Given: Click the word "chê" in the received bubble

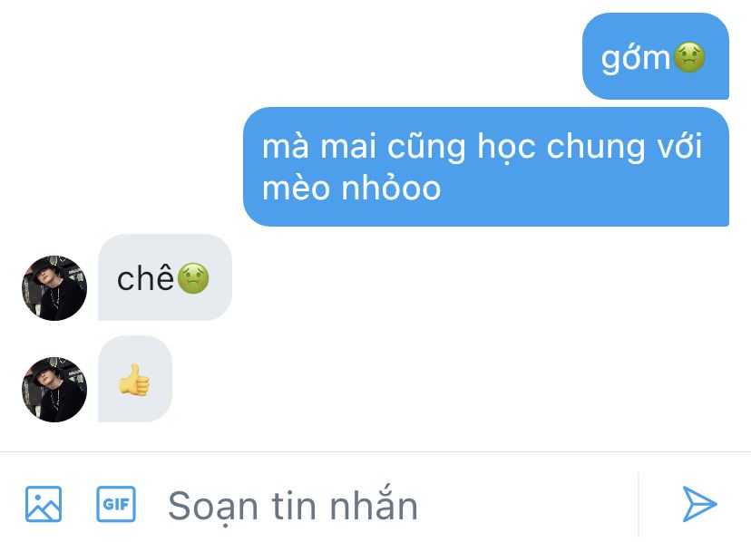Looking at the screenshot, I should 145,277.
